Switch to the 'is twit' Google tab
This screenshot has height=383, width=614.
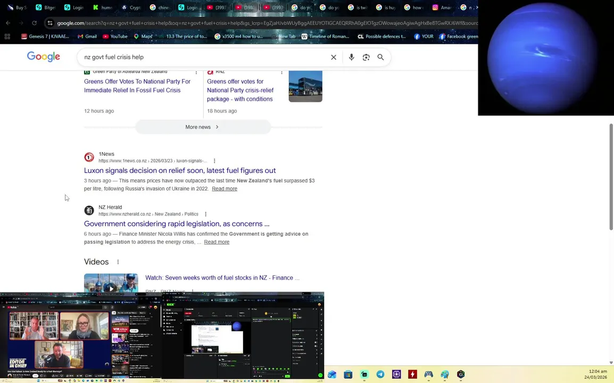(358, 7)
